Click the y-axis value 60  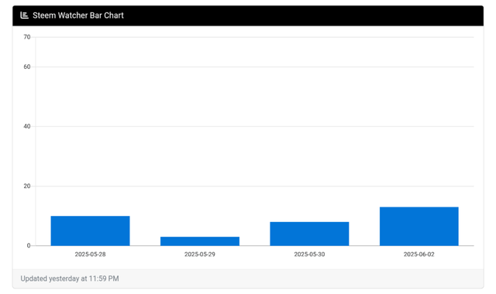[27, 67]
